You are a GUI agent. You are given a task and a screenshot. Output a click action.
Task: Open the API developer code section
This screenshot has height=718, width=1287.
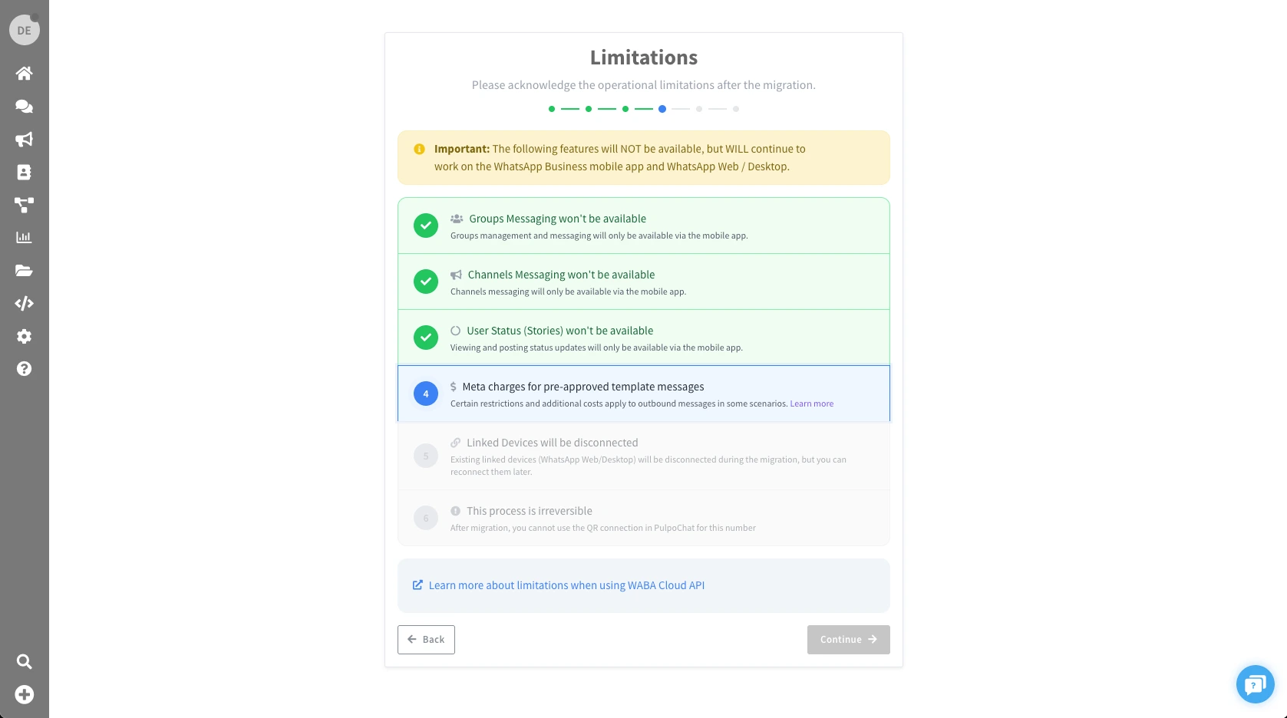pyautogui.click(x=24, y=304)
